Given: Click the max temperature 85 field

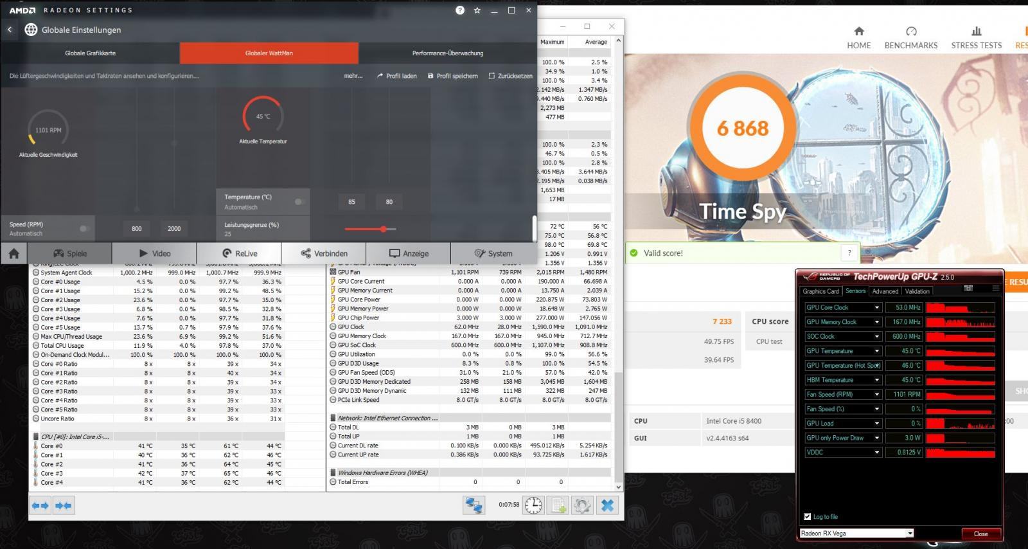Looking at the screenshot, I should pos(351,202).
